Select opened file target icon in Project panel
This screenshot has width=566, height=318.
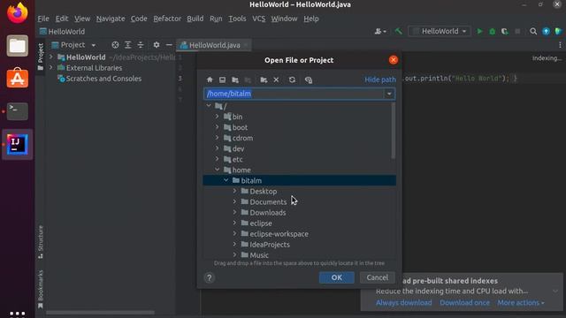(x=115, y=45)
